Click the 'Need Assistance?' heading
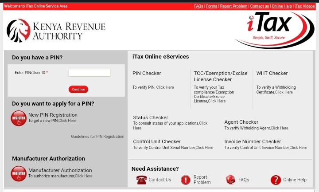 point(155,169)
